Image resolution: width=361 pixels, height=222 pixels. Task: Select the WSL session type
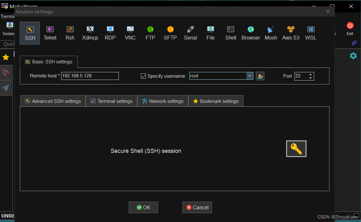pos(311,33)
